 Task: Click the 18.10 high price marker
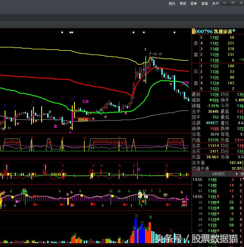(157, 54)
